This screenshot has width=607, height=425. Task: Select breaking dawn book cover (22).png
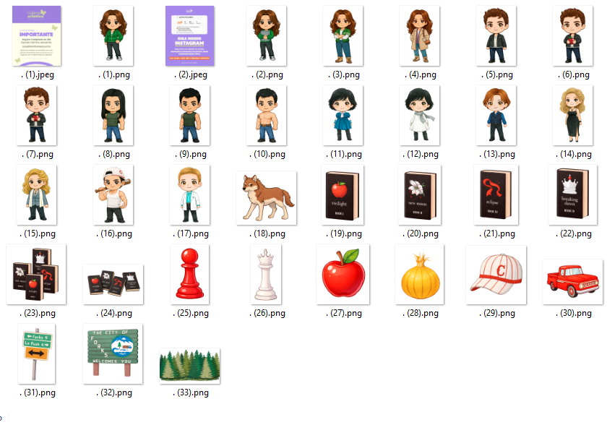[573, 194]
